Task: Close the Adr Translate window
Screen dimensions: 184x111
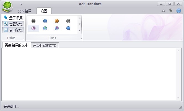Action: (178, 4)
